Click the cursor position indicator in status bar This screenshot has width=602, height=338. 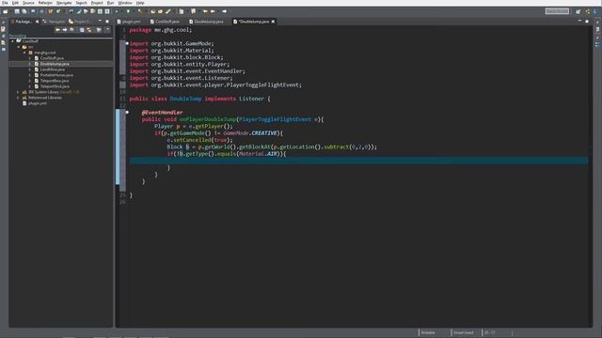pyautogui.click(x=490, y=332)
